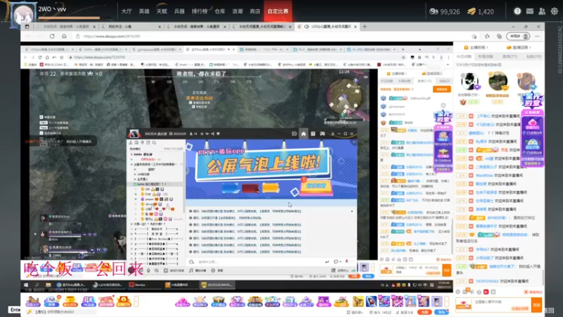563x317 pixels.
Task: Open the 天赋 talents tab
Action: (162, 11)
